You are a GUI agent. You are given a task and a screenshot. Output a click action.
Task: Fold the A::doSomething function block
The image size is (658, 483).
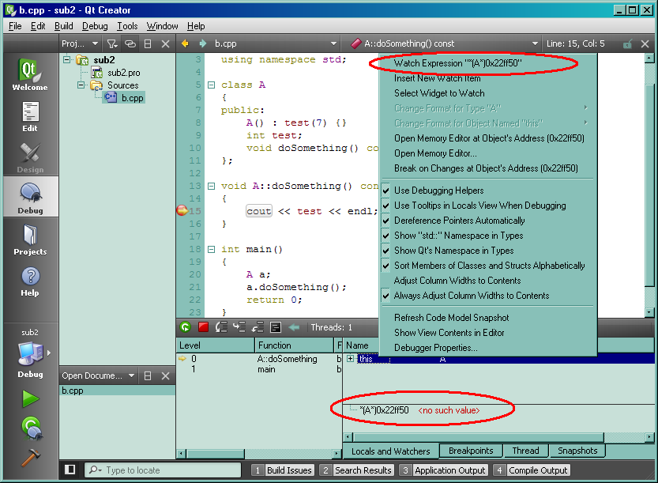tap(212, 186)
